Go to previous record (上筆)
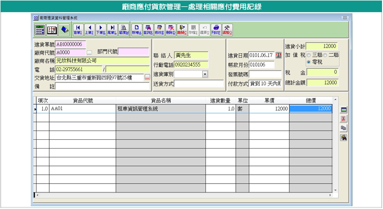Viewport: 383px width, 209px height. pyautogui.click(x=89, y=29)
